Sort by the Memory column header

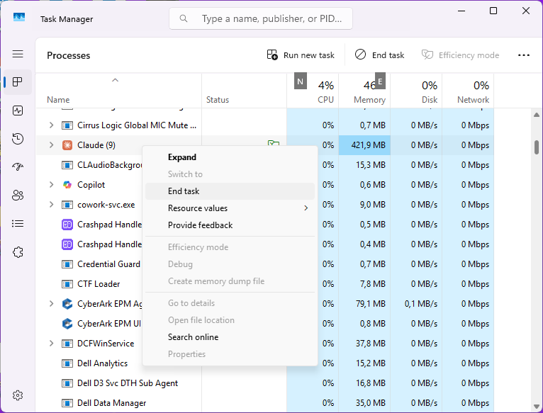tap(364, 91)
